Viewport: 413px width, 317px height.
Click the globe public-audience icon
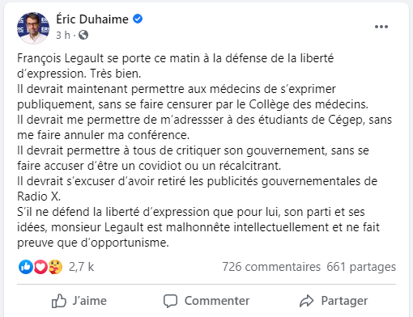point(83,35)
